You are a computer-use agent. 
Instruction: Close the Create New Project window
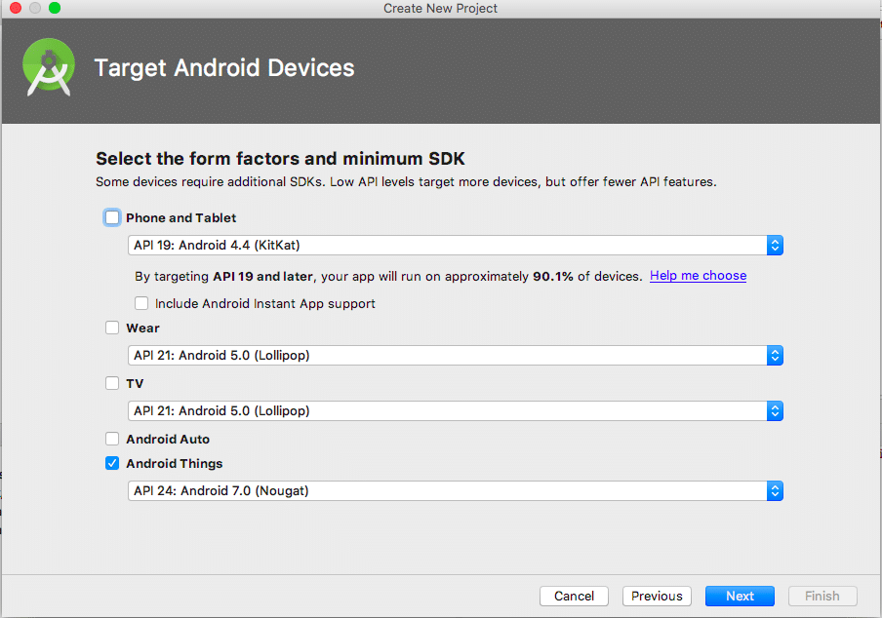coord(16,9)
